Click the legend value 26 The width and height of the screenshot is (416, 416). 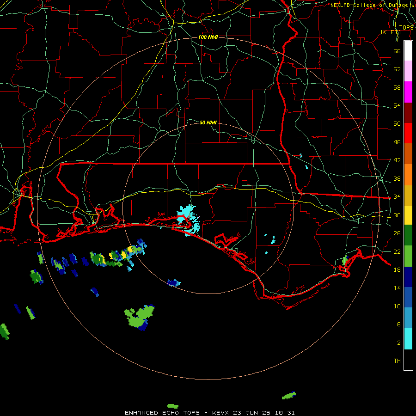click(x=397, y=233)
